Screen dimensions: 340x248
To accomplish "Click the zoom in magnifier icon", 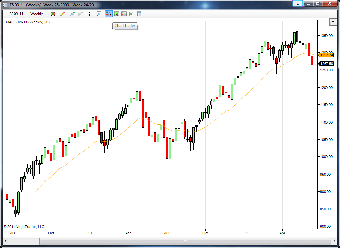I will pos(72,14).
